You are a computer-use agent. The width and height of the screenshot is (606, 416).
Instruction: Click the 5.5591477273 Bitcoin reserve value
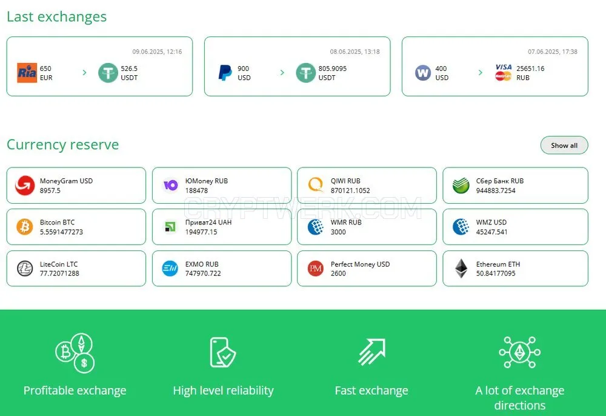coord(61,232)
